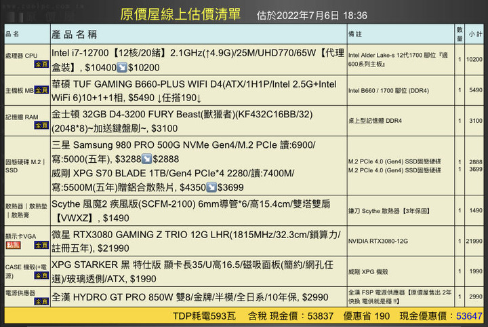Click the 1490 subtotal value

click(476, 210)
